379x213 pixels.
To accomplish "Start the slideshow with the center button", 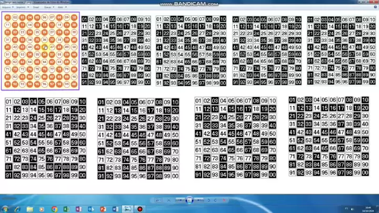I will [x=190, y=200].
